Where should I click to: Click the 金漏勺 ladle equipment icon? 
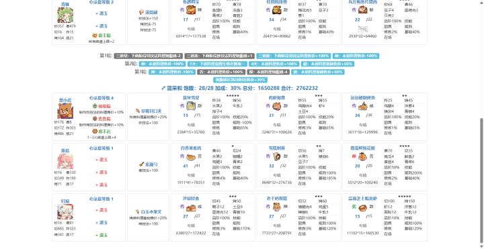[x=142, y=164]
